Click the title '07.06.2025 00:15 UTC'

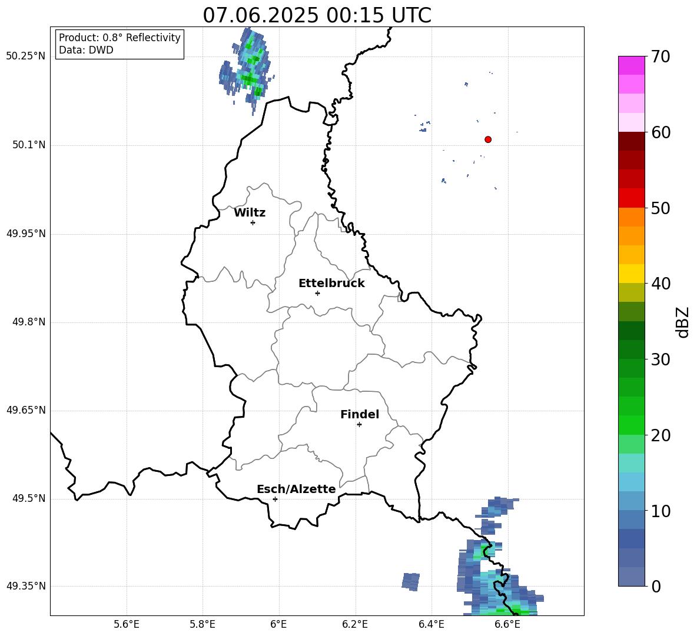(x=317, y=15)
